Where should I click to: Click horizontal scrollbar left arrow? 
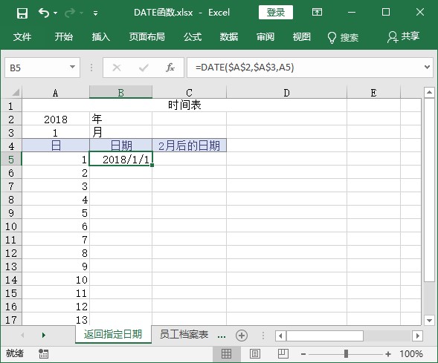pos(281,336)
